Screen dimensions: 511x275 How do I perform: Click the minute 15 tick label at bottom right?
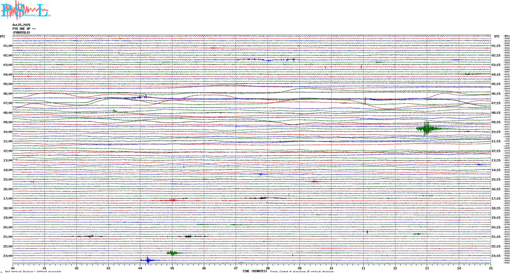tap(490, 268)
